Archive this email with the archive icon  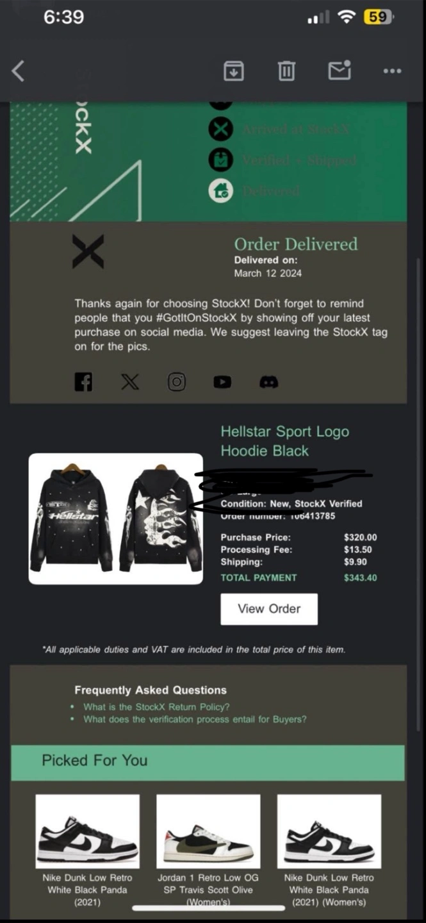pyautogui.click(x=233, y=71)
